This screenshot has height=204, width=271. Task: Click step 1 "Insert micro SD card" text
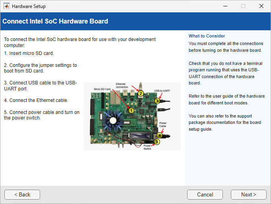(29, 53)
